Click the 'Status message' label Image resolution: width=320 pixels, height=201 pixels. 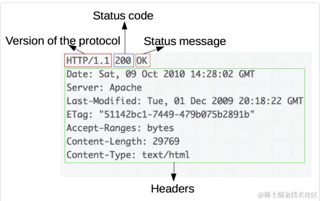click(x=184, y=41)
